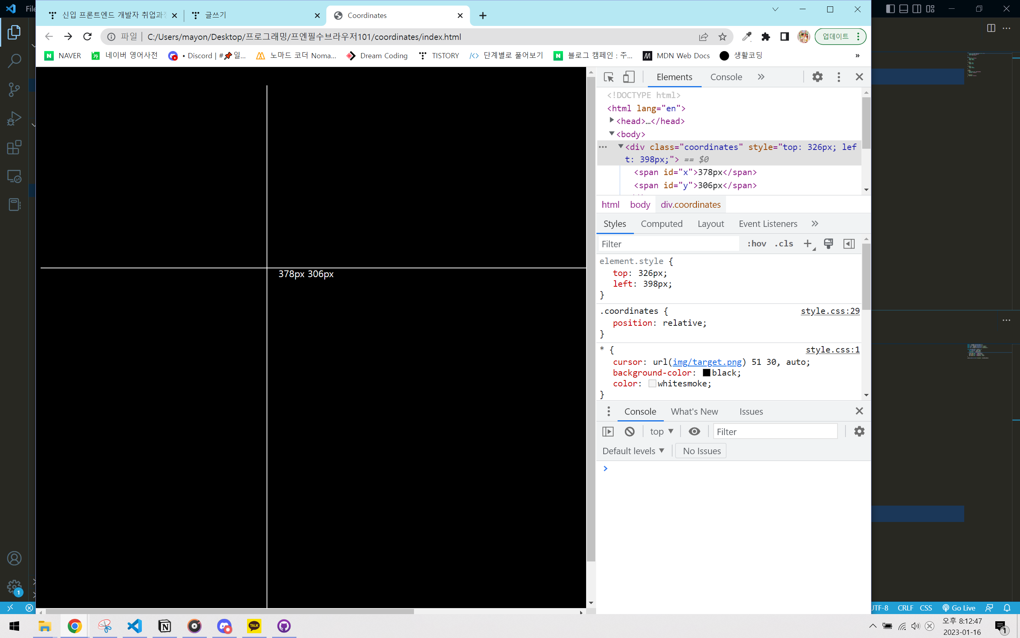Viewport: 1020px width, 638px height.
Task: Toggle computed styles sidebar pane icon
Action: [x=848, y=244]
